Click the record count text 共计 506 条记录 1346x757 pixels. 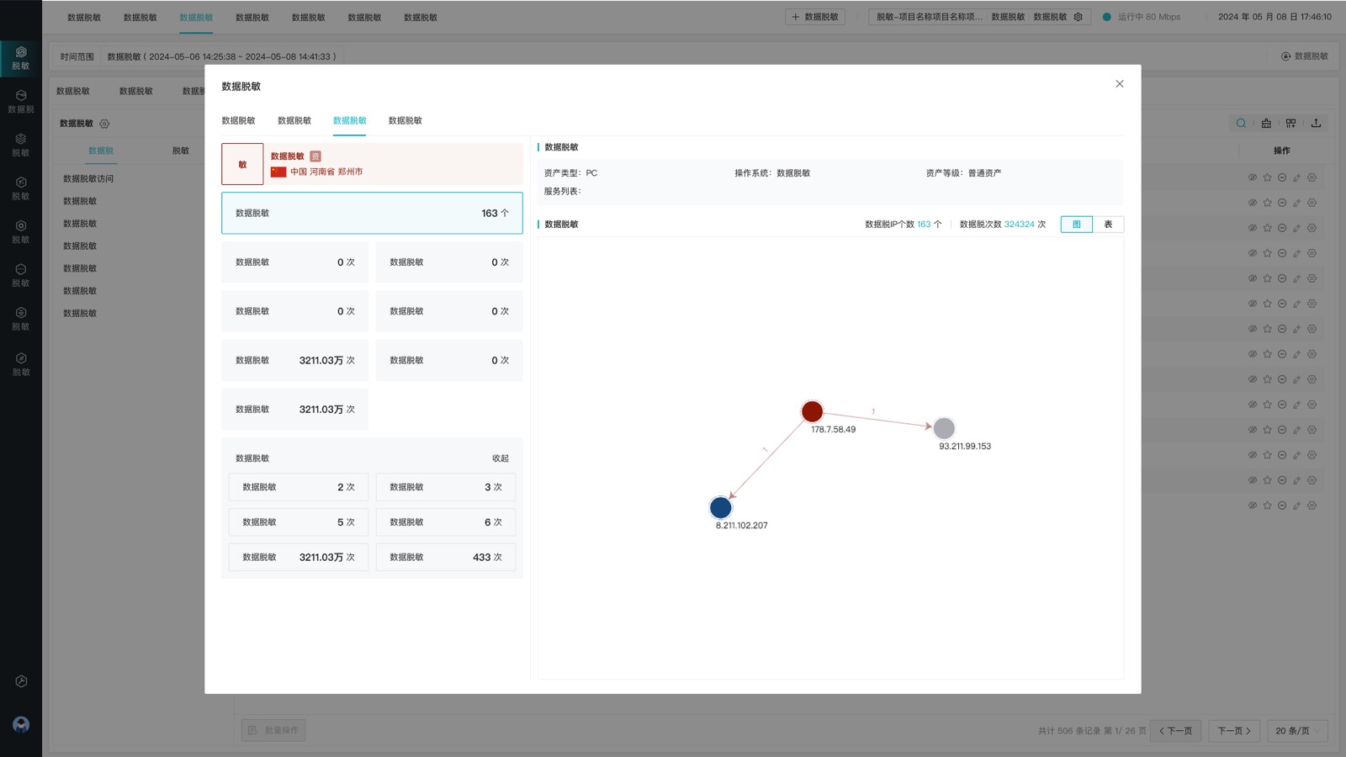point(1068,731)
